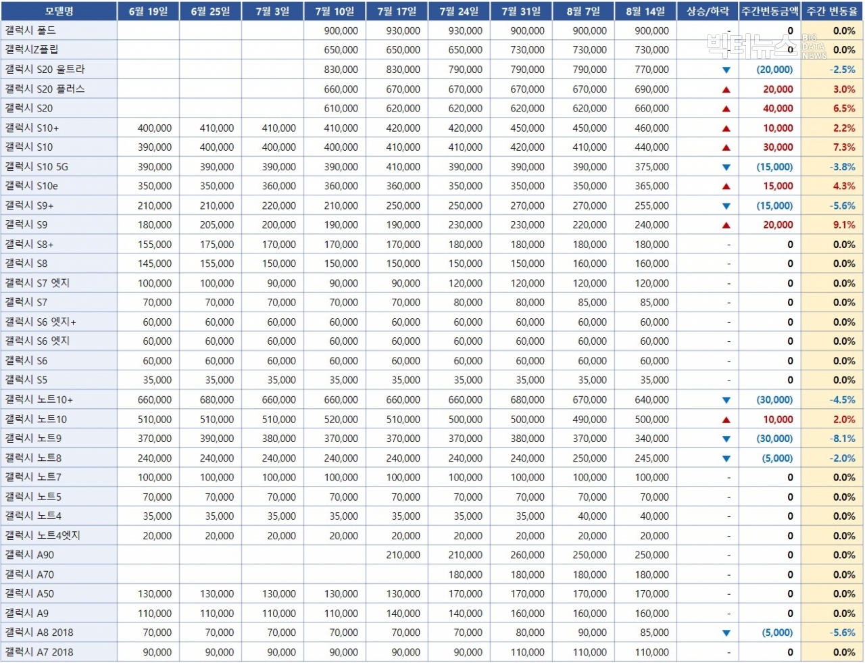The image size is (865, 663).
Task: Click the 40,000 weekly change for 갤럭시 S20
Action: click(x=778, y=109)
